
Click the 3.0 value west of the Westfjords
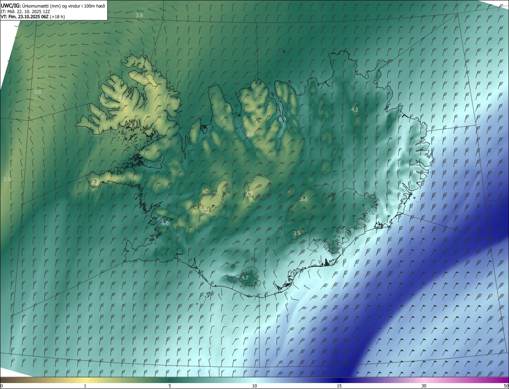(37, 92)
